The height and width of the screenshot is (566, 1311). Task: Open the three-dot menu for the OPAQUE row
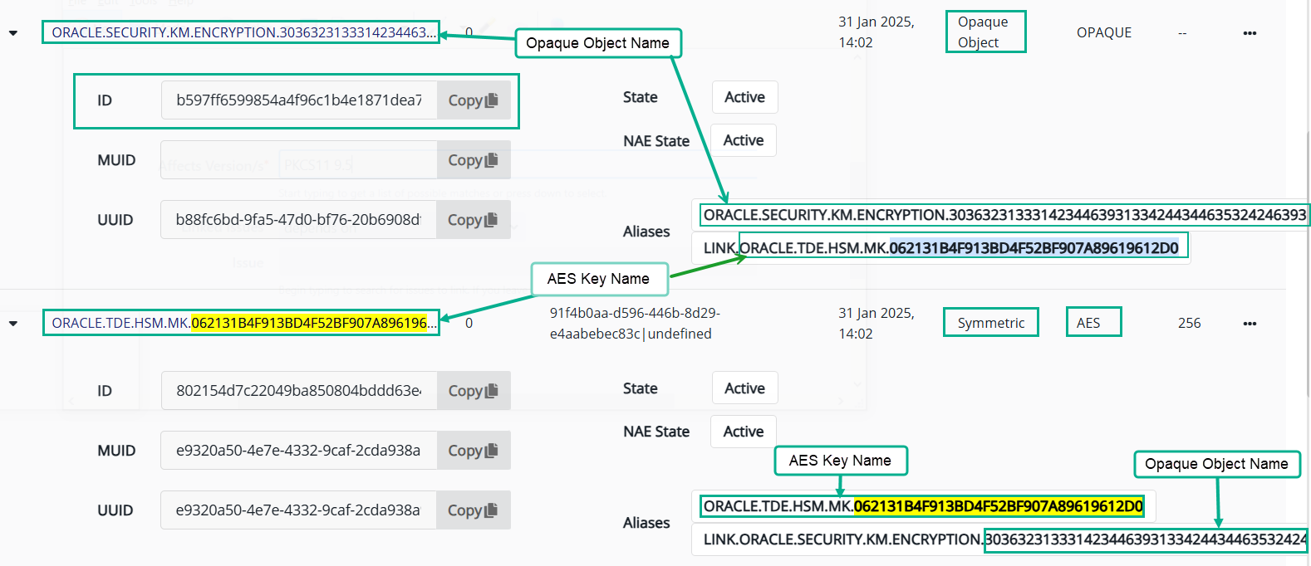1250,33
